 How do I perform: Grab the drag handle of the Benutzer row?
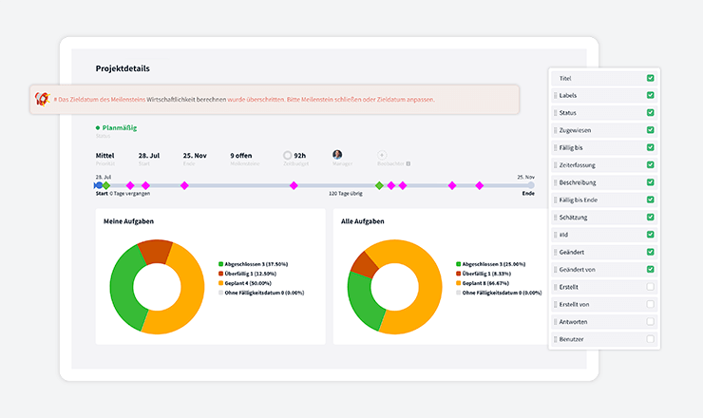click(555, 339)
